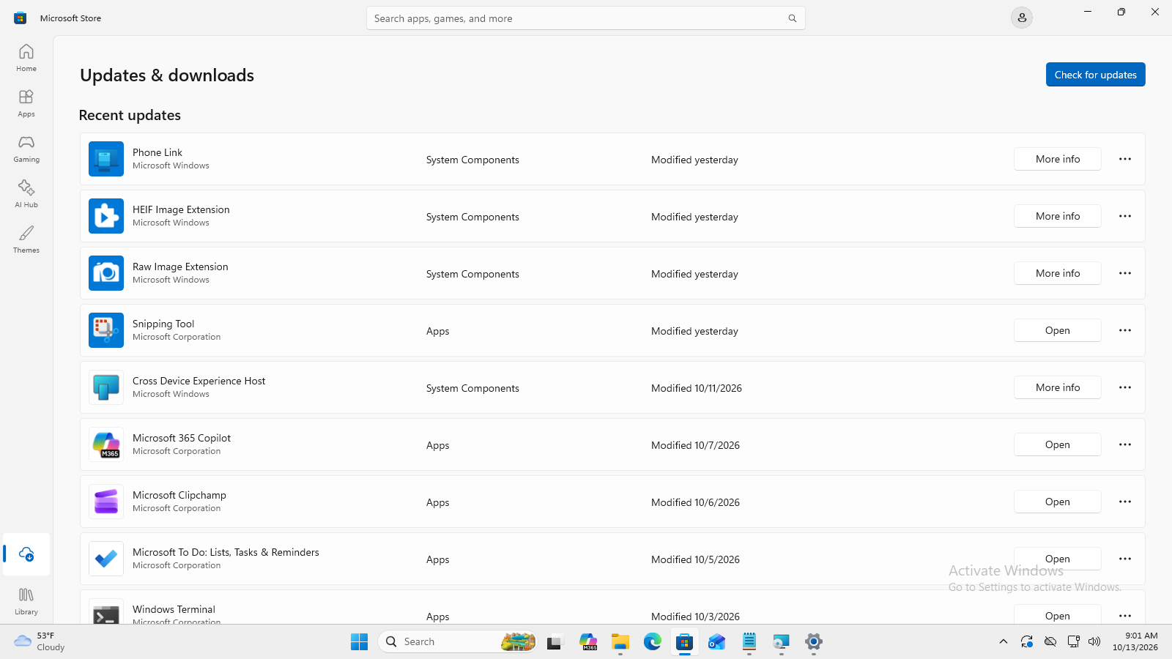The width and height of the screenshot is (1172, 659).
Task: Open Microsoft Clipchamp from the list
Action: point(1058,502)
